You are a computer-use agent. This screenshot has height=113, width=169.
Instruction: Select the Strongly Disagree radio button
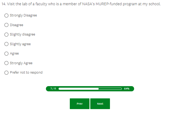(x=7, y=15)
